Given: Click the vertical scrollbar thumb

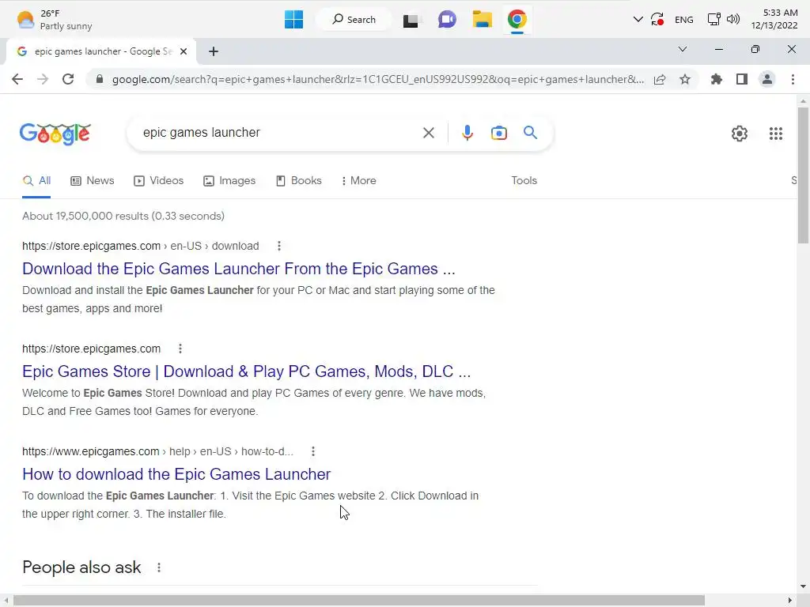Looking at the screenshot, I should (803, 175).
